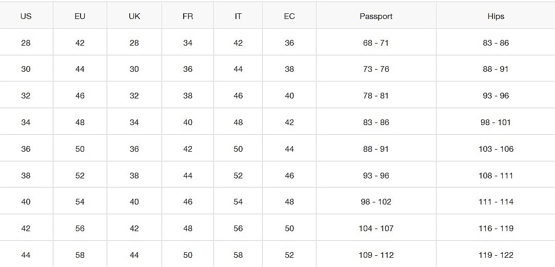This screenshot has width=555, height=267.
Task: Select the Hips column header
Action: click(x=495, y=16)
